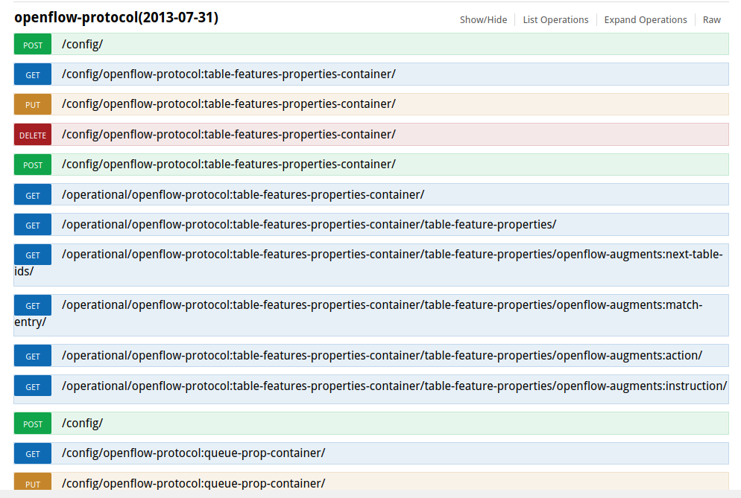Toggle Show/Hide for openflow-protocol section
This screenshot has width=741, height=498.
tap(483, 20)
